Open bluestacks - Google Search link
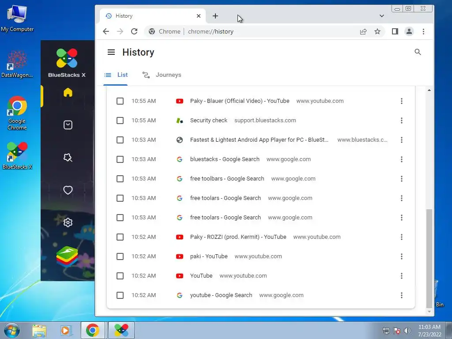The image size is (452, 339). coord(225,159)
